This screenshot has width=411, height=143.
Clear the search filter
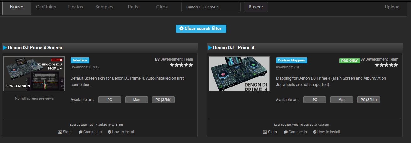(201, 29)
